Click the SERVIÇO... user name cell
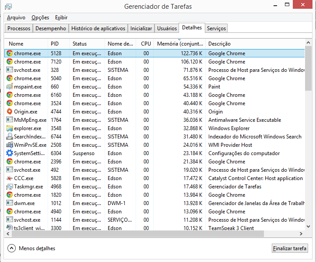 (120, 220)
